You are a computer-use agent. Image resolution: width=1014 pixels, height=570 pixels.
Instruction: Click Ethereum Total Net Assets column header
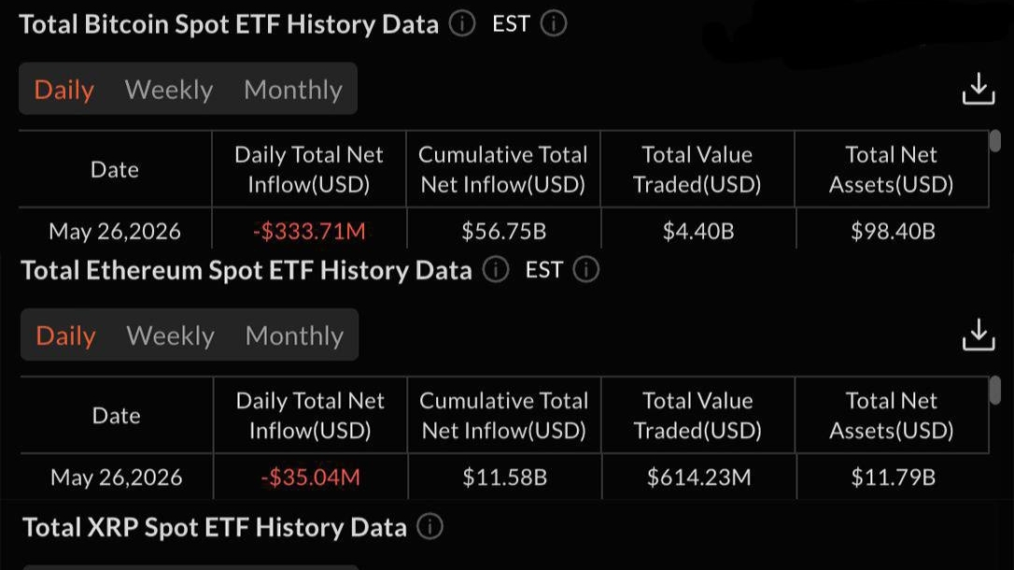tap(892, 416)
